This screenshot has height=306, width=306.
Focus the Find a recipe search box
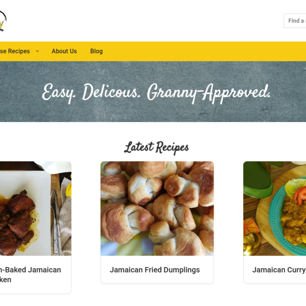[295, 21]
